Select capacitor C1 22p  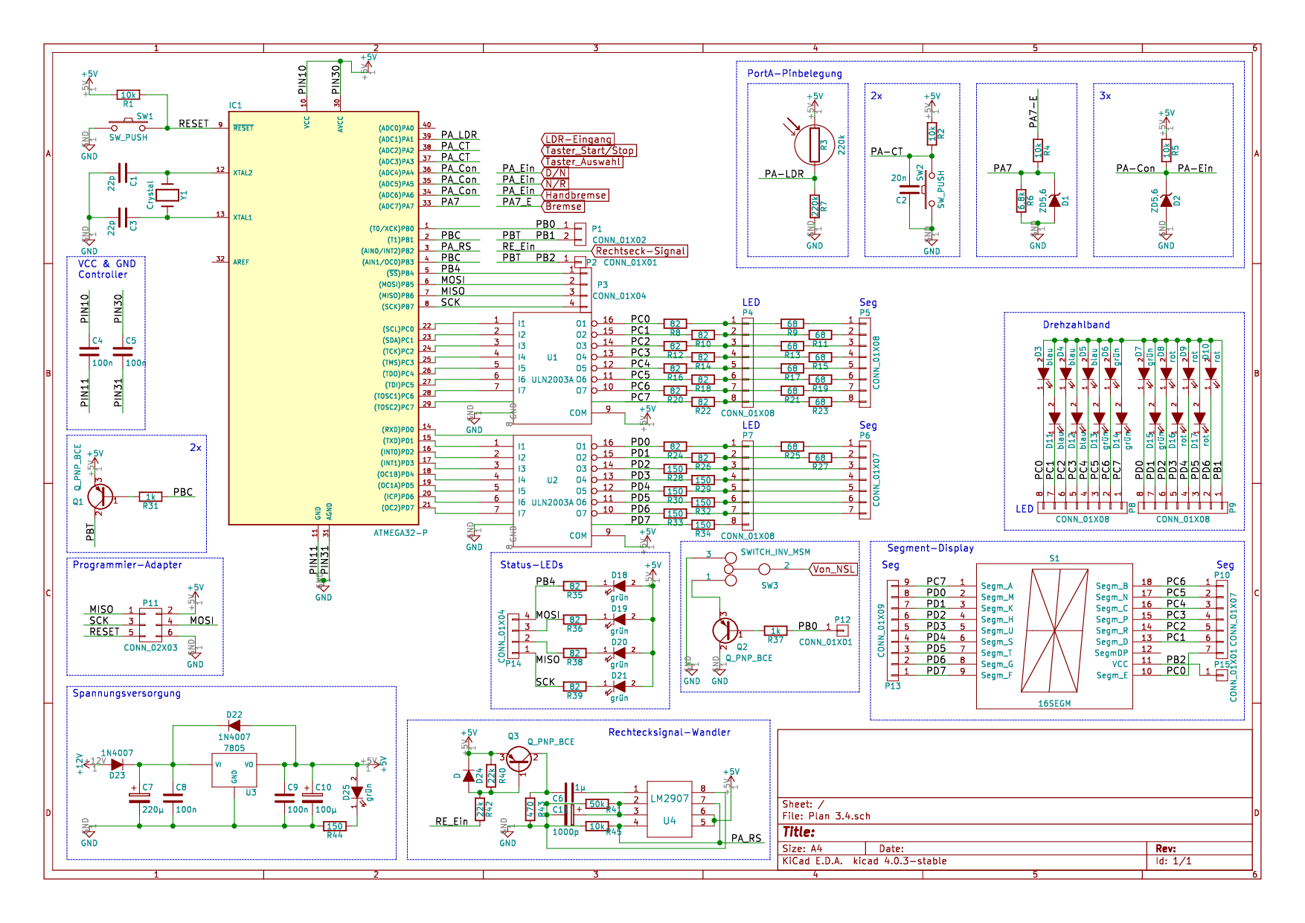124,173
